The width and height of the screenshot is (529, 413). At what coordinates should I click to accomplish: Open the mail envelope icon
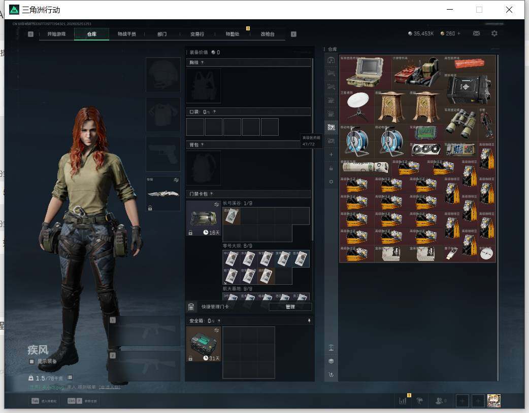476,33
